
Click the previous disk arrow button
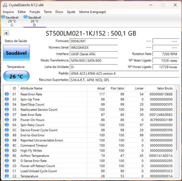pyautogui.click(x=6, y=33)
